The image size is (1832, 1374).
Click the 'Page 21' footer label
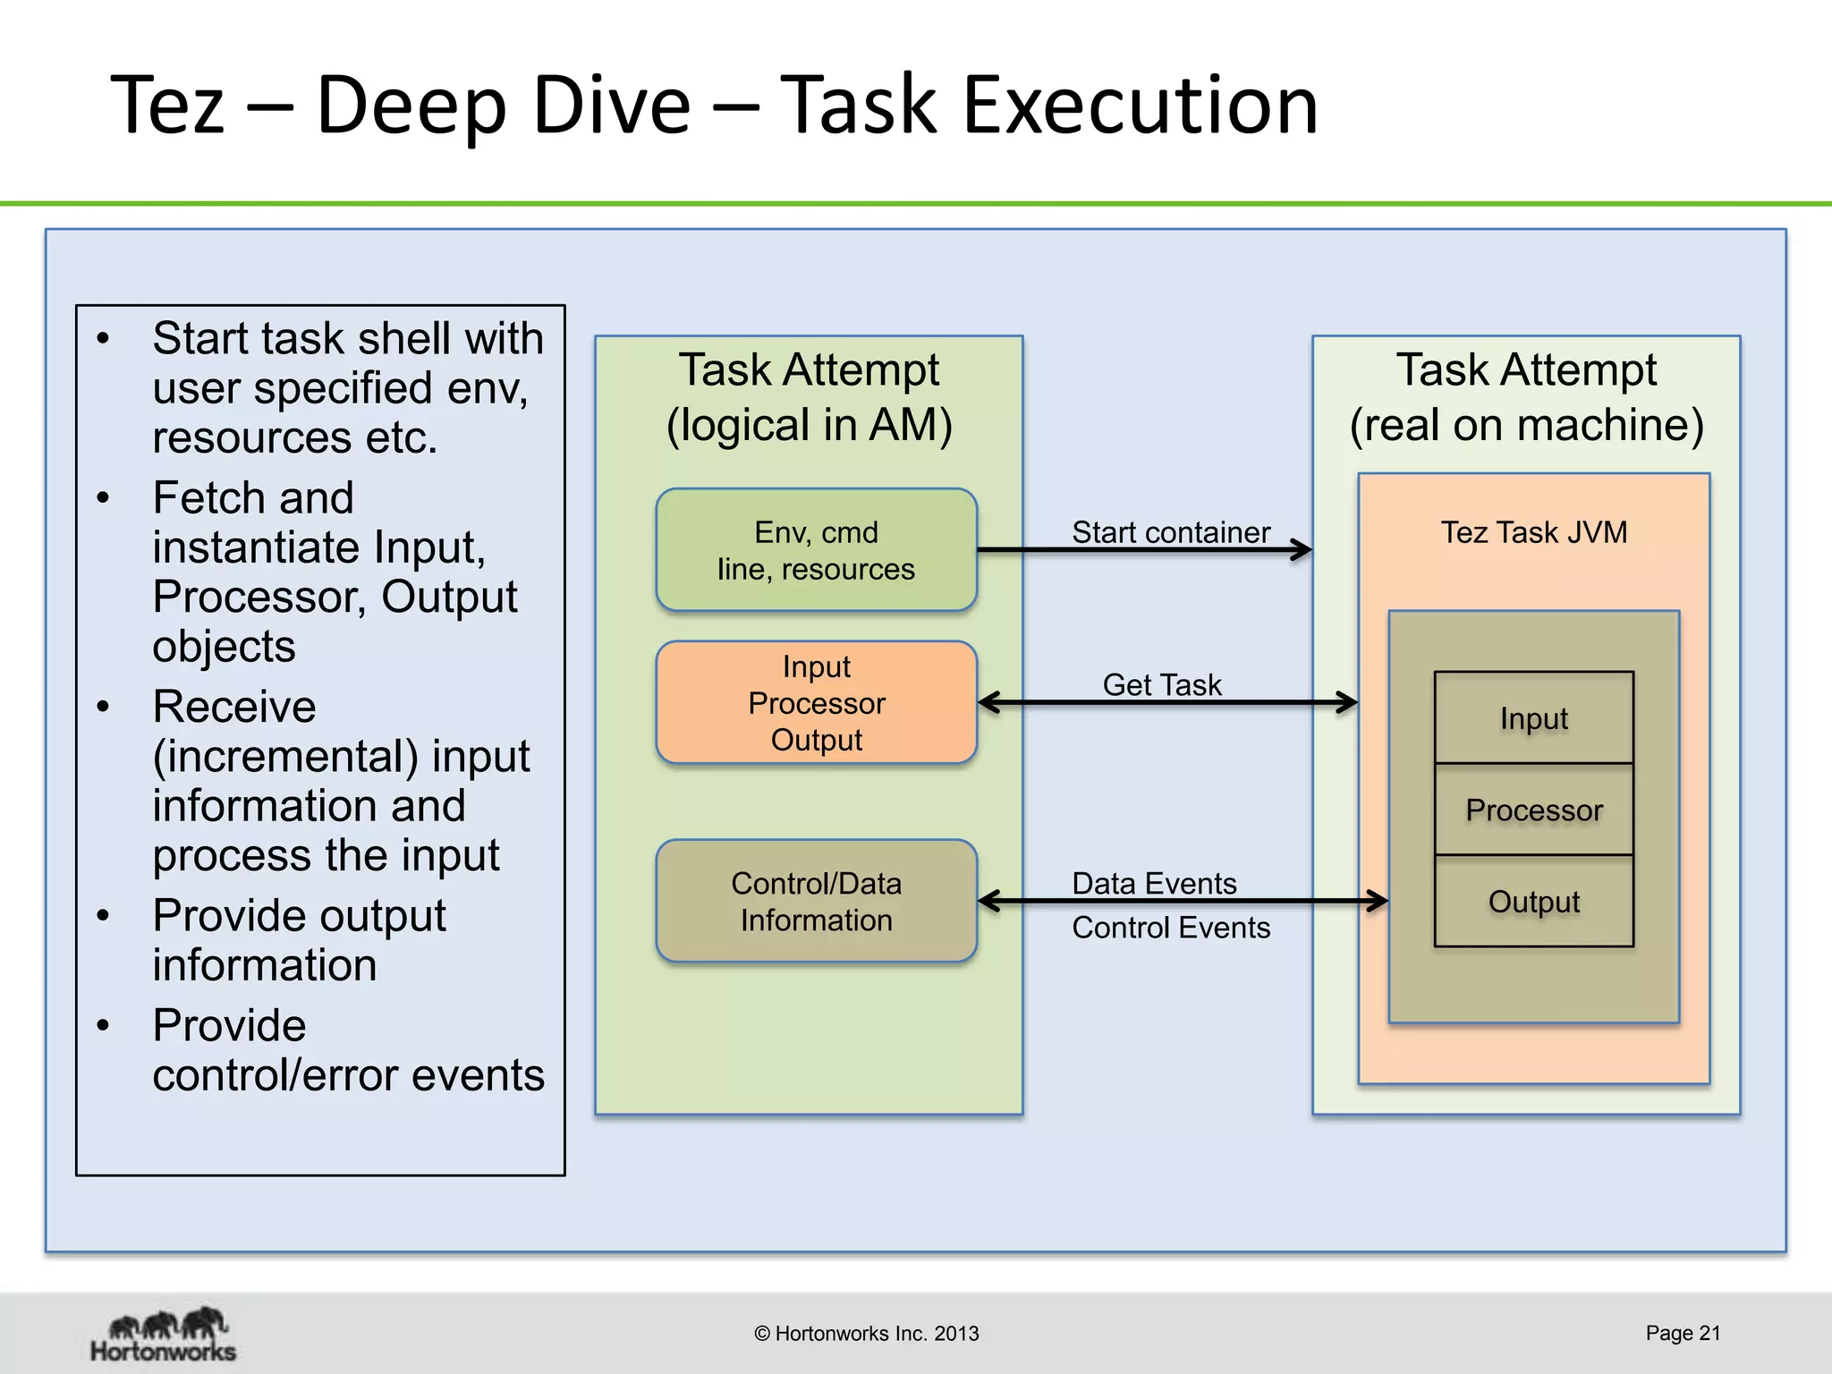pyautogui.click(x=1683, y=1333)
